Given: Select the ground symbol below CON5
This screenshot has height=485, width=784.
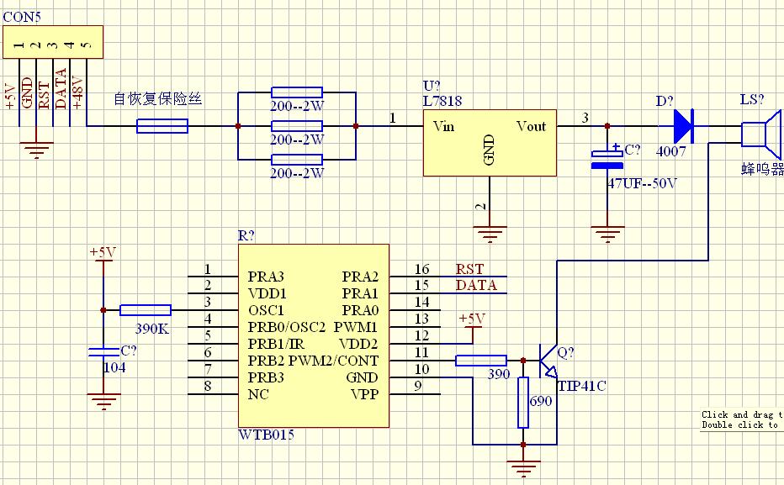Looking at the screenshot, I should pos(35,152).
